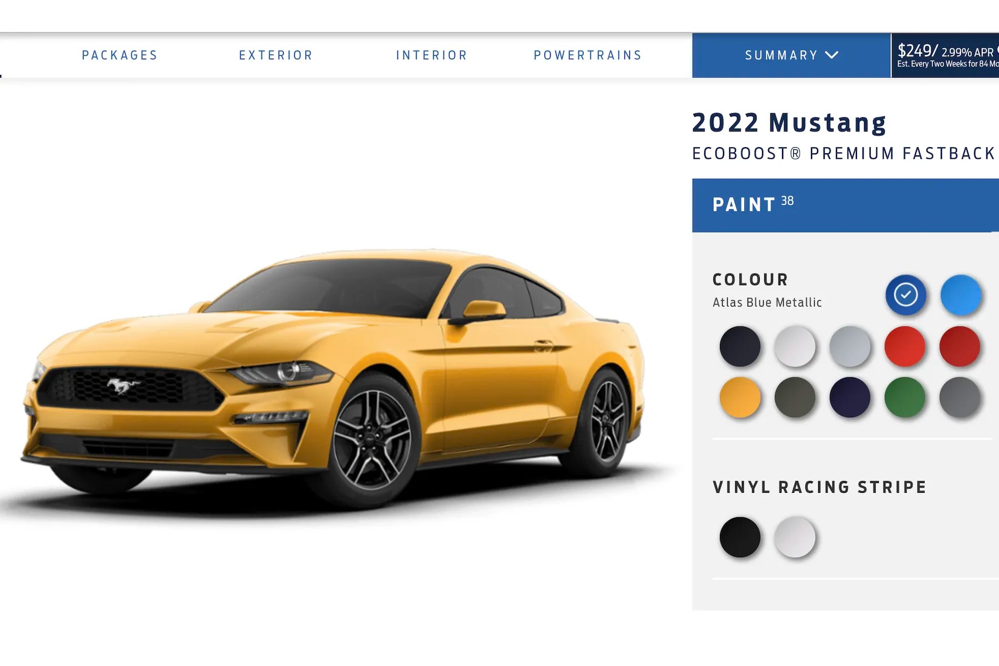The width and height of the screenshot is (999, 666).
Task: Pick the green paint colour swatch
Action: point(905,397)
